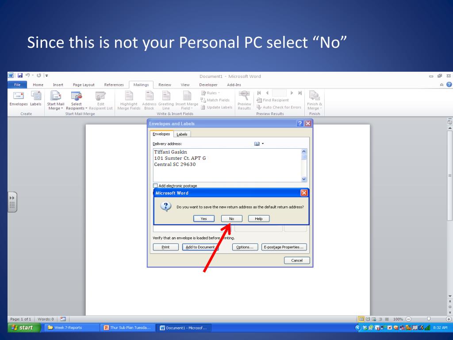Open the Rules dropdown
This screenshot has width=453, height=340.
coord(211,93)
